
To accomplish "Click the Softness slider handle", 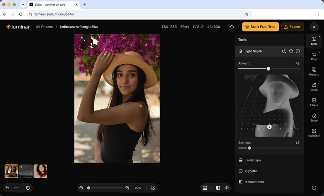I will point(249,148).
